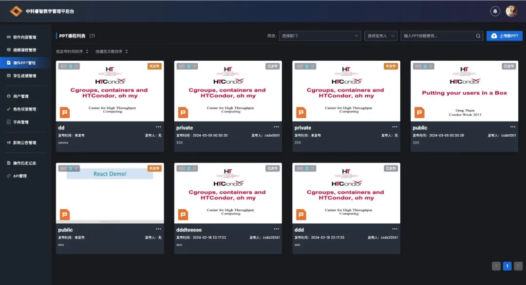Image resolution: width=526 pixels, height=285 pixels.
Task: Go to next page arrow
Action: click(518, 266)
